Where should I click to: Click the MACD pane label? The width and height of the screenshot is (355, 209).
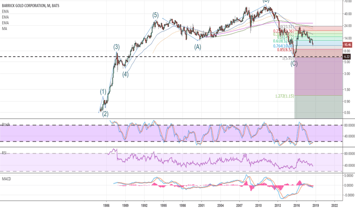(6, 179)
